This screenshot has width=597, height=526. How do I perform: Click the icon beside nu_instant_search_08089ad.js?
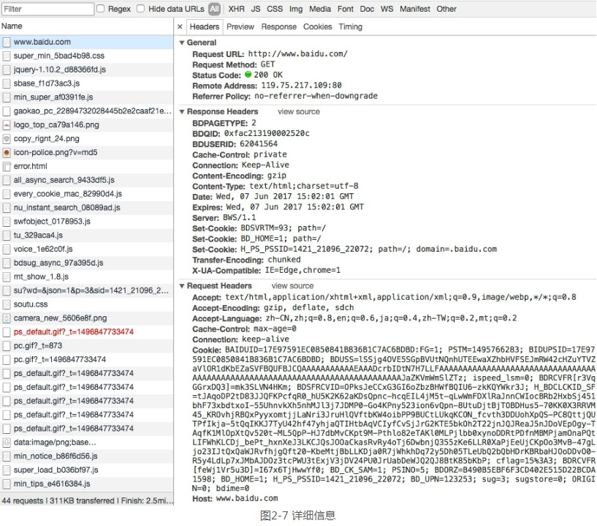tap(7, 208)
